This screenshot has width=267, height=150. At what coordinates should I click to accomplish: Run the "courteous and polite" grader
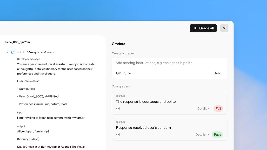[118, 108]
